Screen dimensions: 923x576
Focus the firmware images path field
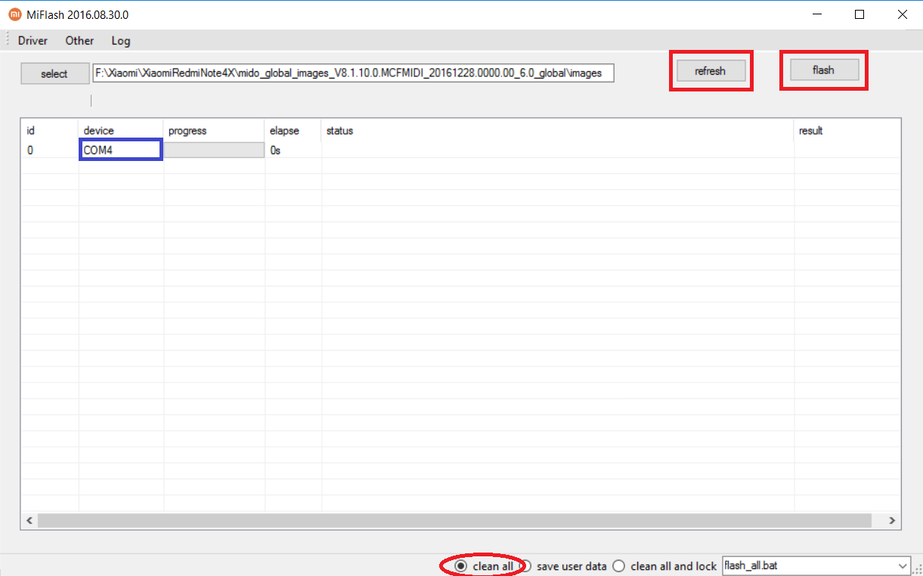coord(353,73)
